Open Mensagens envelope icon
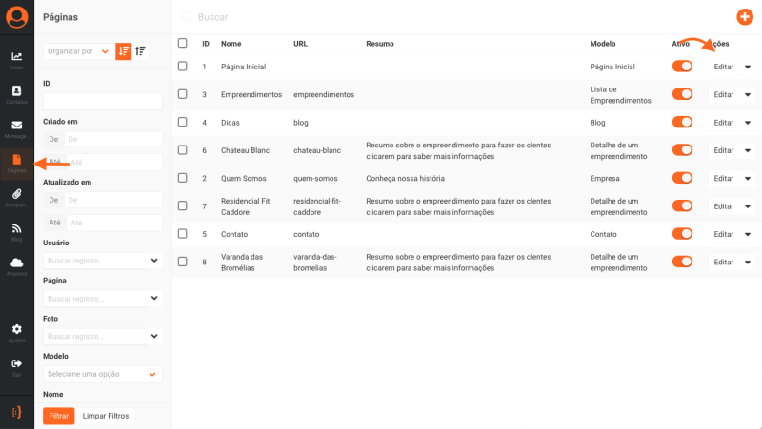Viewport: 762px width, 429px height. (x=17, y=127)
